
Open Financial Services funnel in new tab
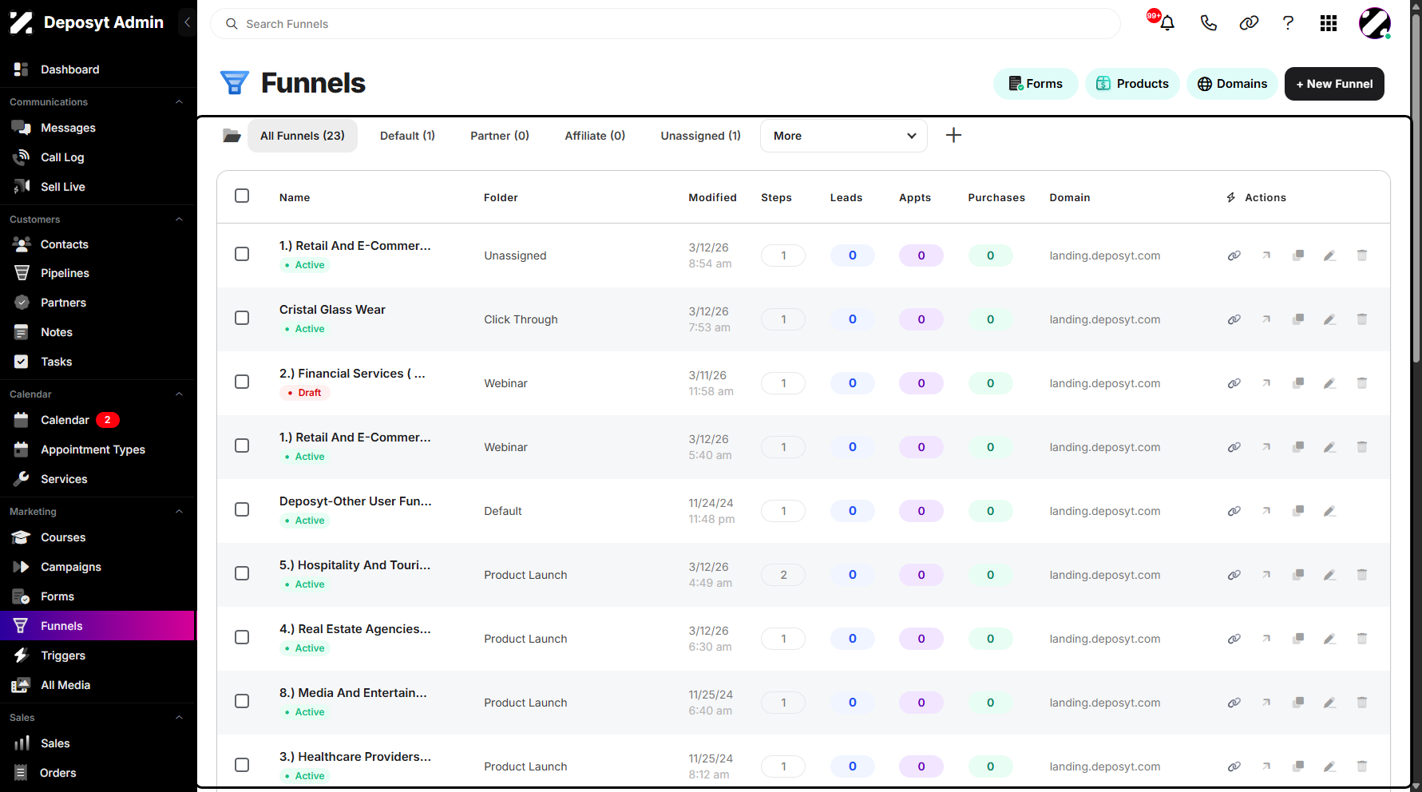click(x=1266, y=383)
